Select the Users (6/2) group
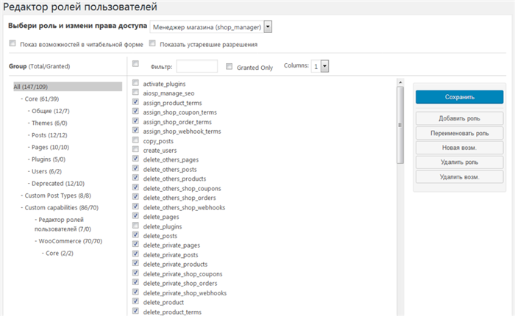The height and width of the screenshot is (316, 515). tap(45, 171)
